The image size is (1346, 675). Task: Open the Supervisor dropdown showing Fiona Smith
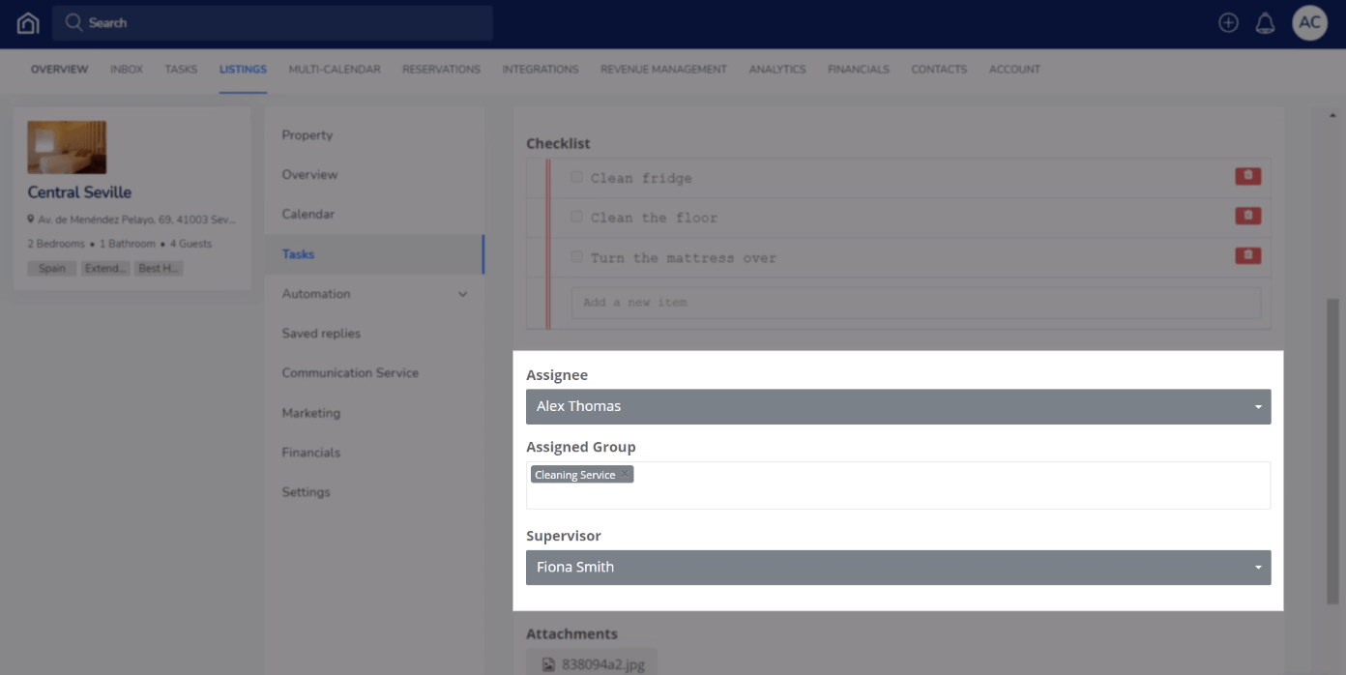(x=897, y=568)
